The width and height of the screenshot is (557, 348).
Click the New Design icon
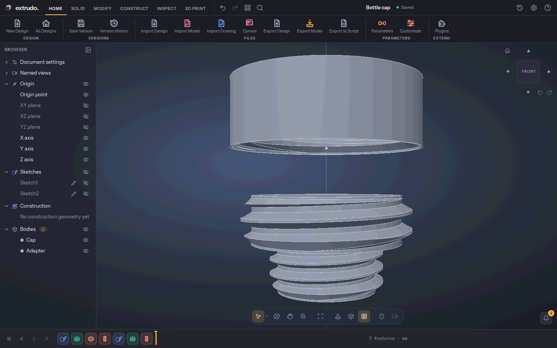point(17,23)
